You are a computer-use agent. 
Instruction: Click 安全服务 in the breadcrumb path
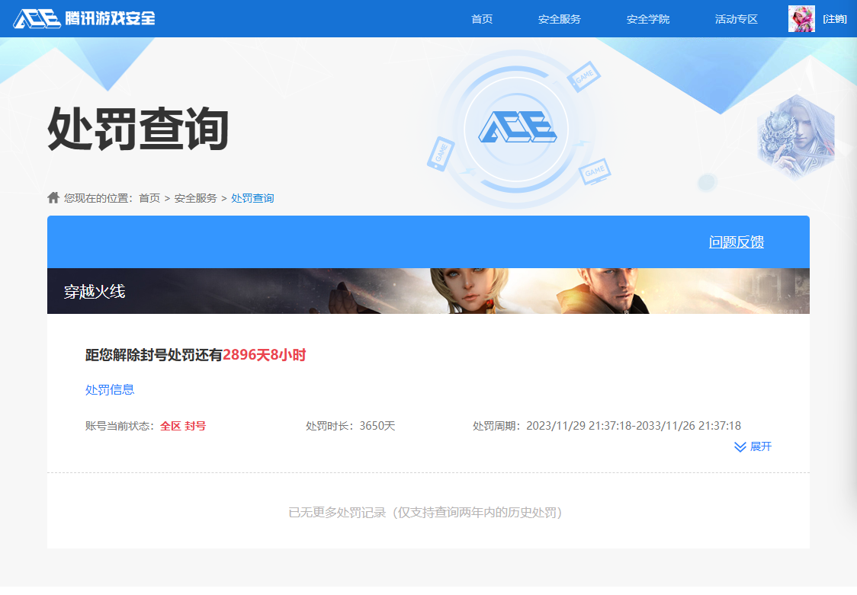[x=196, y=198]
